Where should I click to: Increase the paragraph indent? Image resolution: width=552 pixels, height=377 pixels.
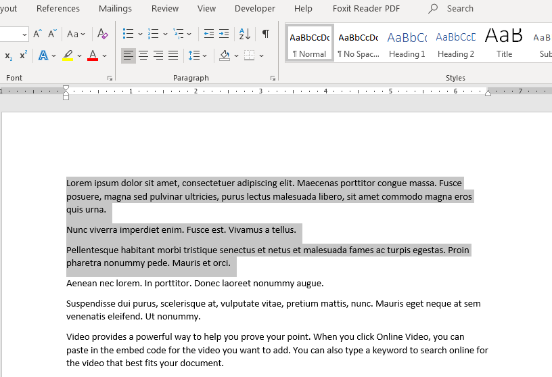pos(224,34)
